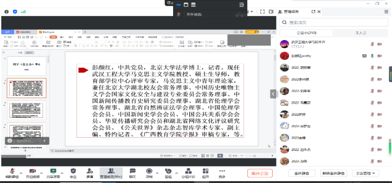Toggle mute for the host's microphone in member list

[372, 44]
